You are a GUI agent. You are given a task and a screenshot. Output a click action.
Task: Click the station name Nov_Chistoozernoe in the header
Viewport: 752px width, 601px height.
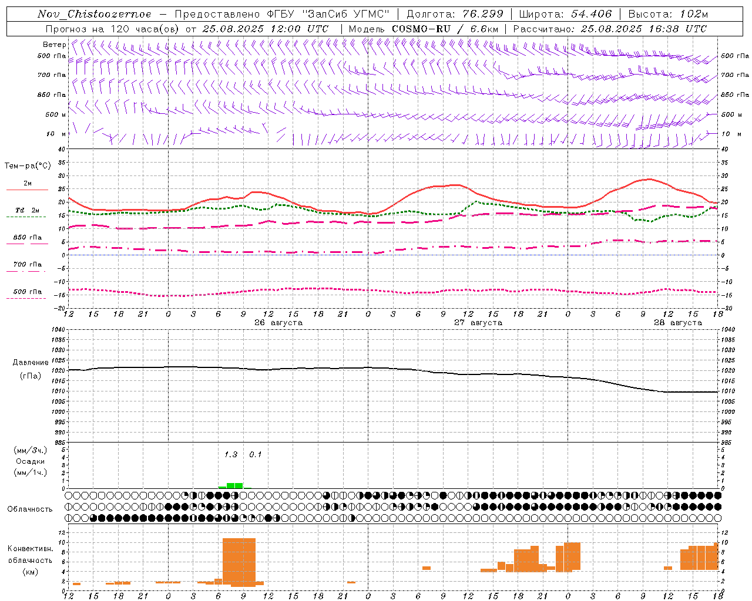[94, 14]
